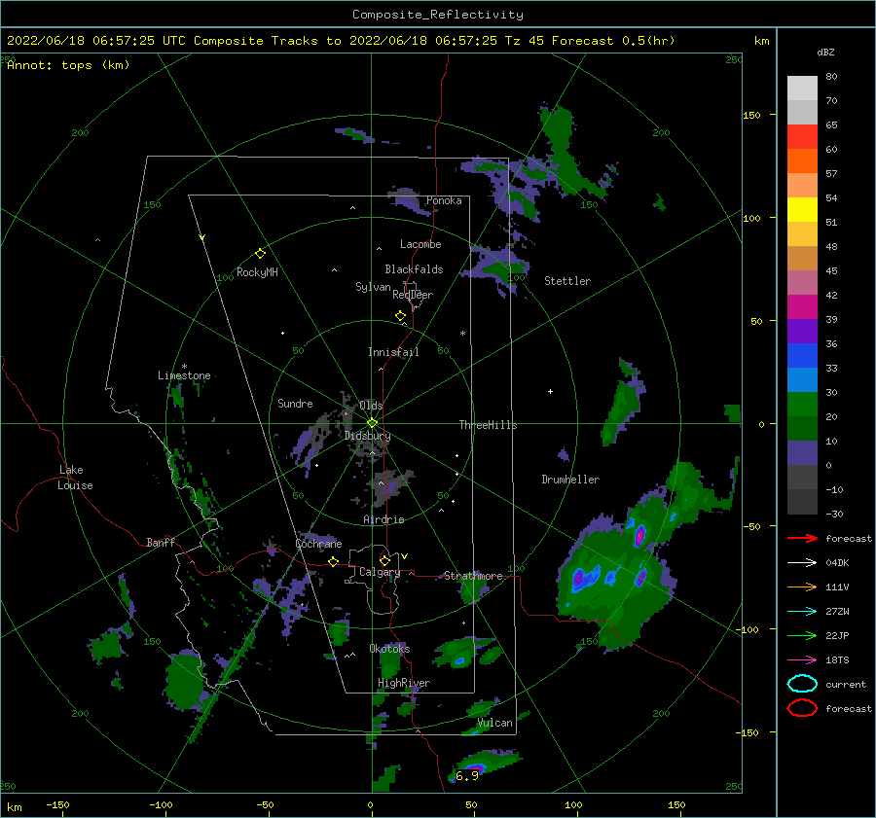Click the Composite_Reflectivity title

pos(438,15)
